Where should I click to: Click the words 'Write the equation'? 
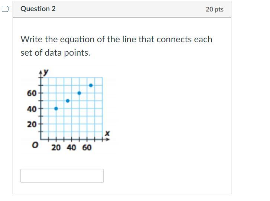tap(57, 39)
